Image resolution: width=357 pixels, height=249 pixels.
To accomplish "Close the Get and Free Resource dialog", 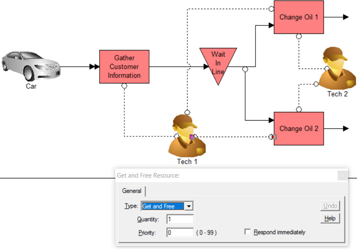I will [x=343, y=175].
